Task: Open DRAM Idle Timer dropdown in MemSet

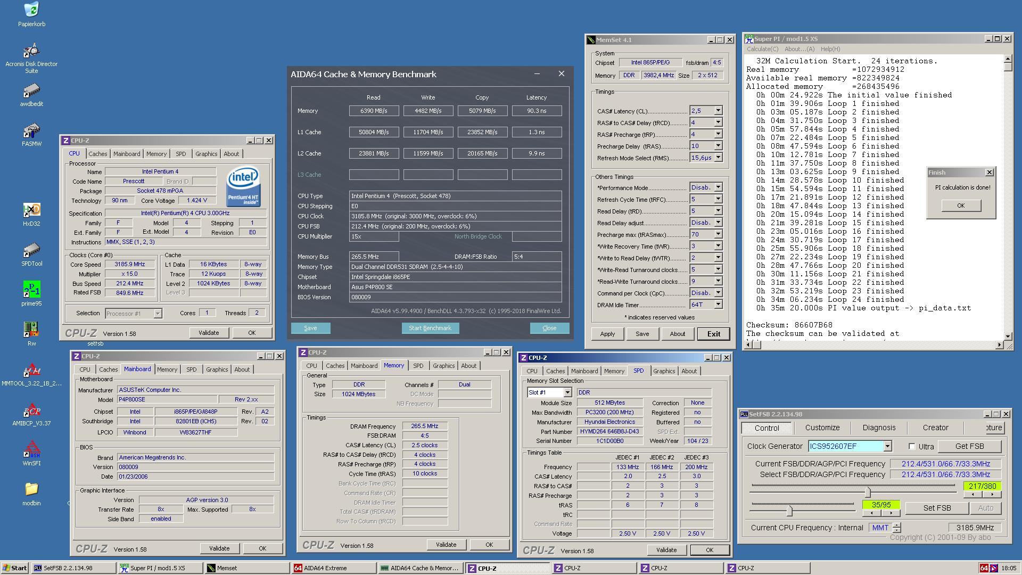Action: (718, 305)
